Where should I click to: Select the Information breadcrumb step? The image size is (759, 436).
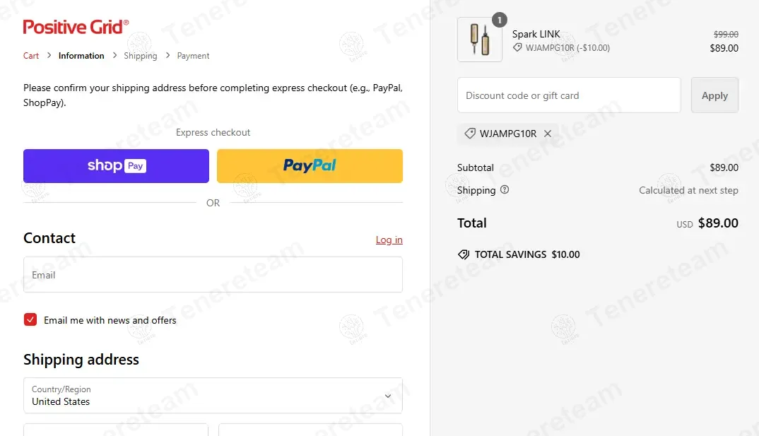[81, 56]
